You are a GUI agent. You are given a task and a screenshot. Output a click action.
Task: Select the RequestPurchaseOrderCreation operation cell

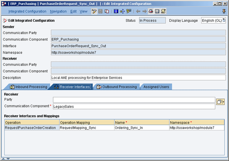click(x=32, y=128)
